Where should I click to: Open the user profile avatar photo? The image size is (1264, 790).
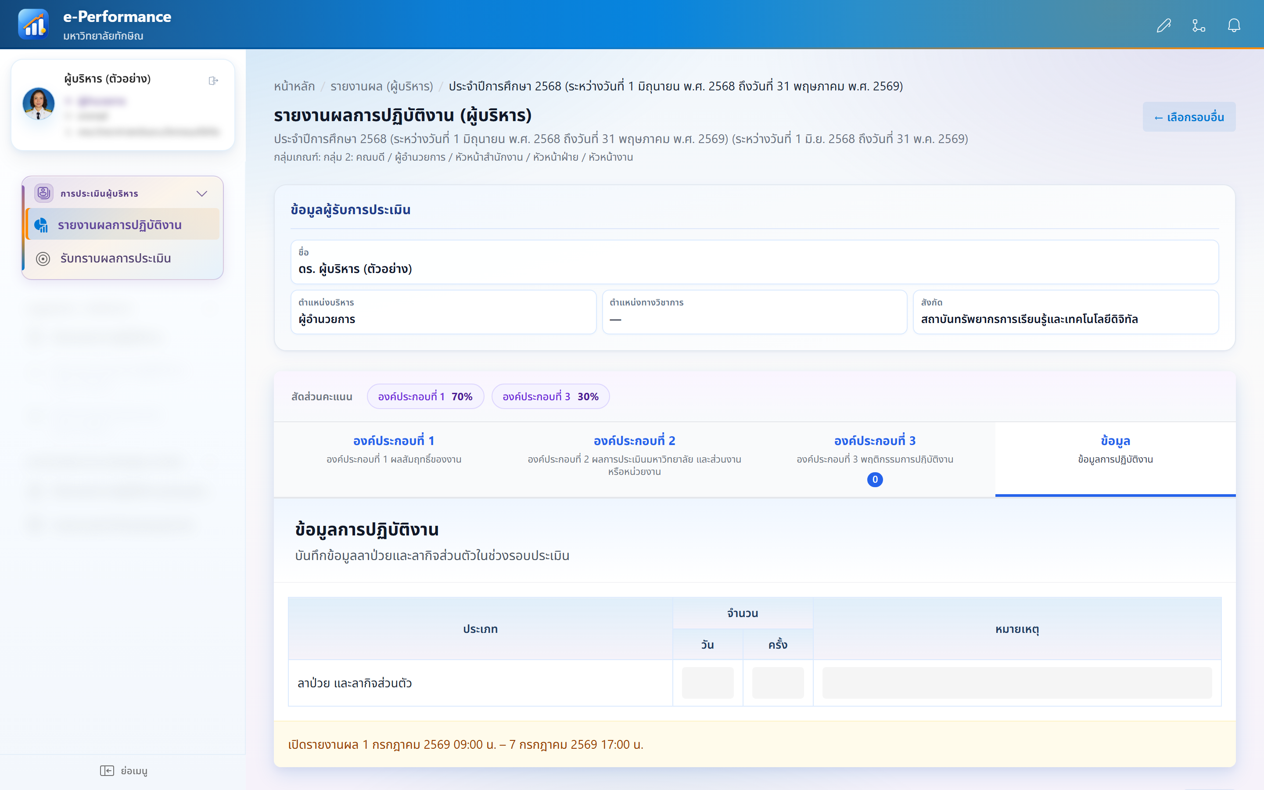(x=39, y=103)
